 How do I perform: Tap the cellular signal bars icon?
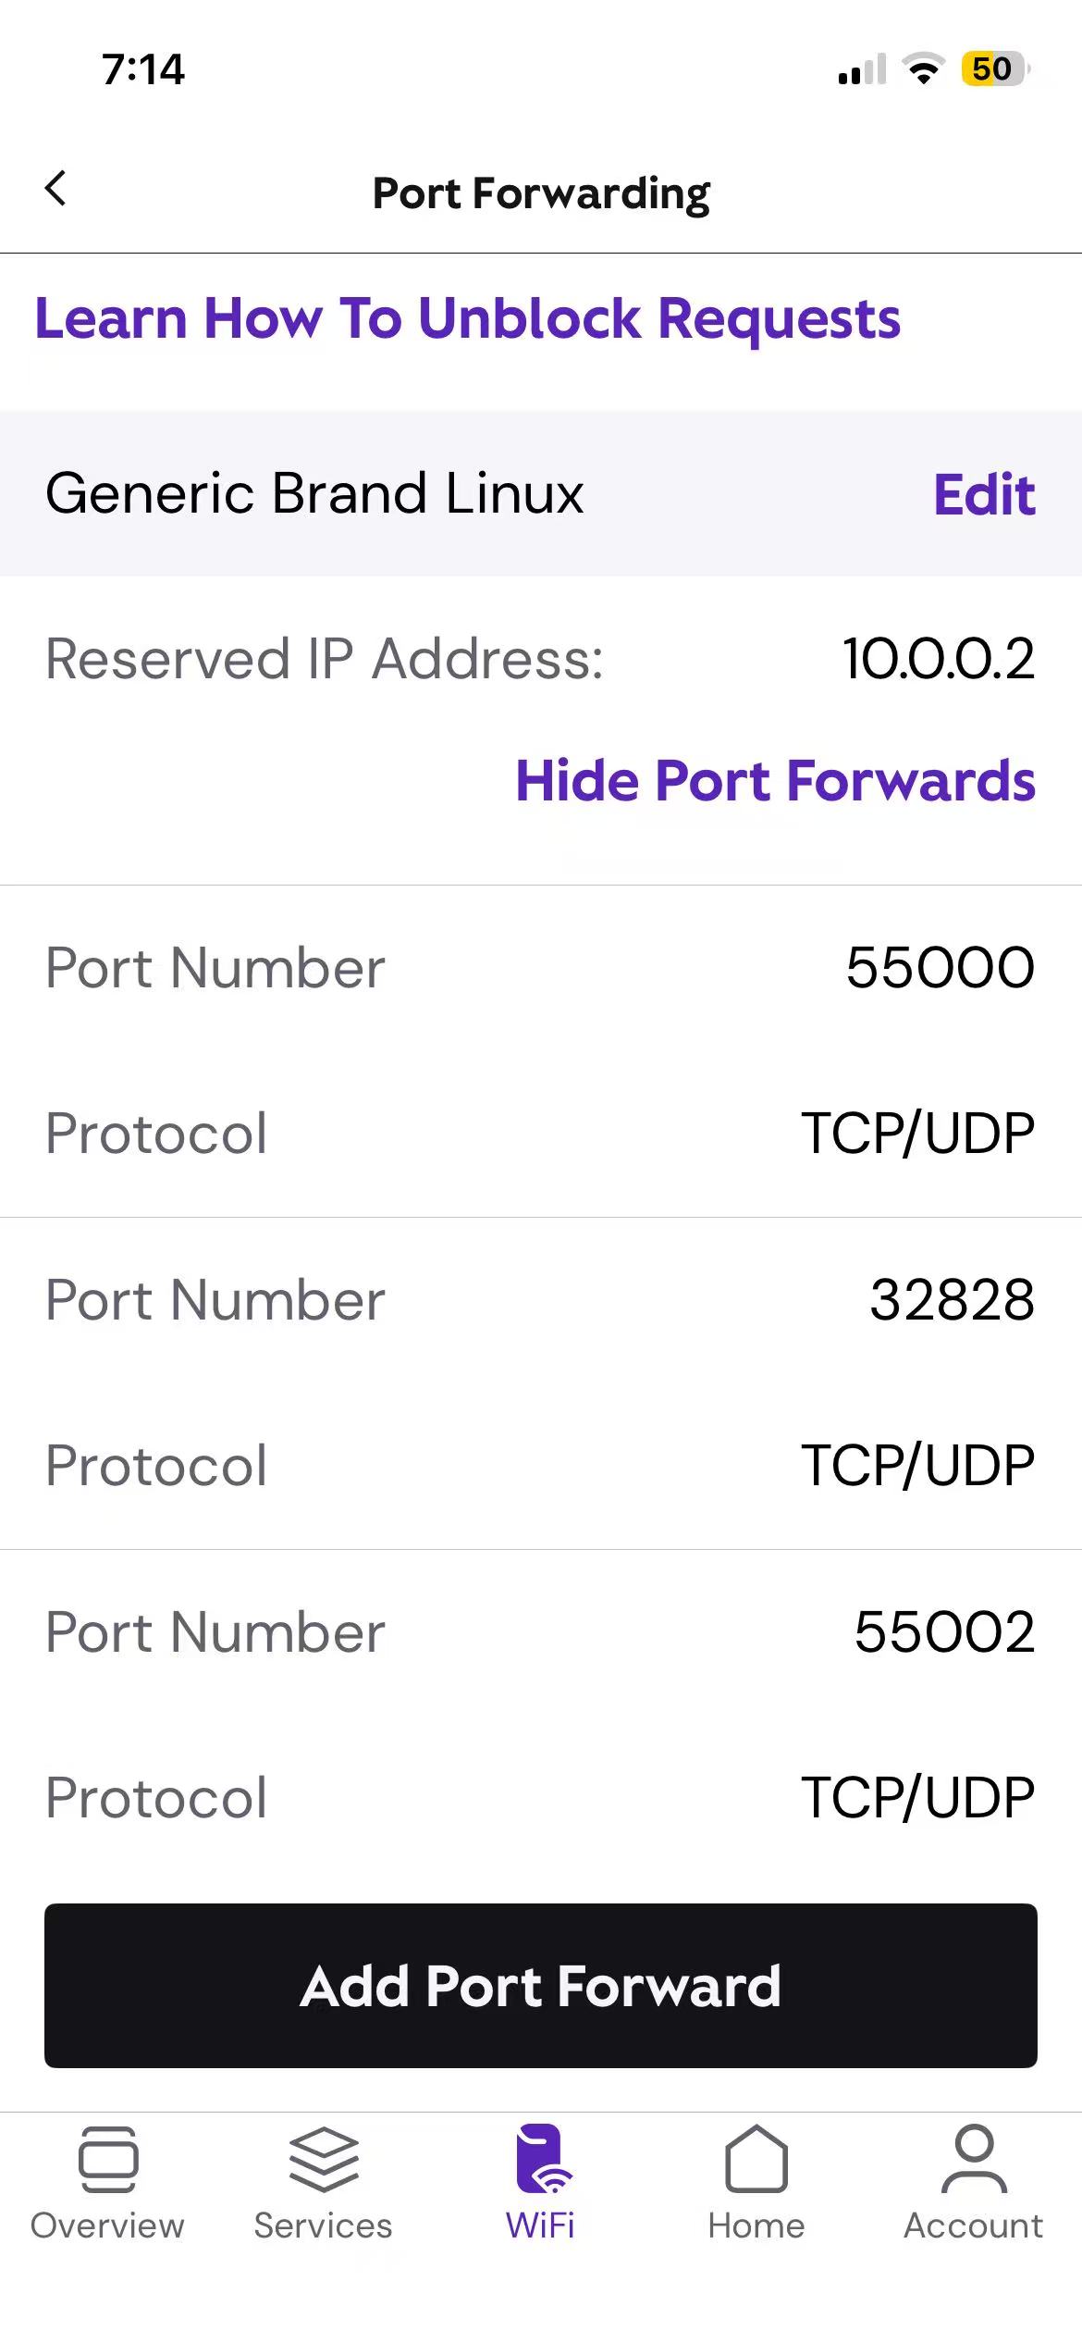click(861, 69)
